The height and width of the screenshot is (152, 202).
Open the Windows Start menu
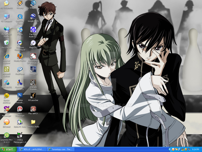pos(8,149)
